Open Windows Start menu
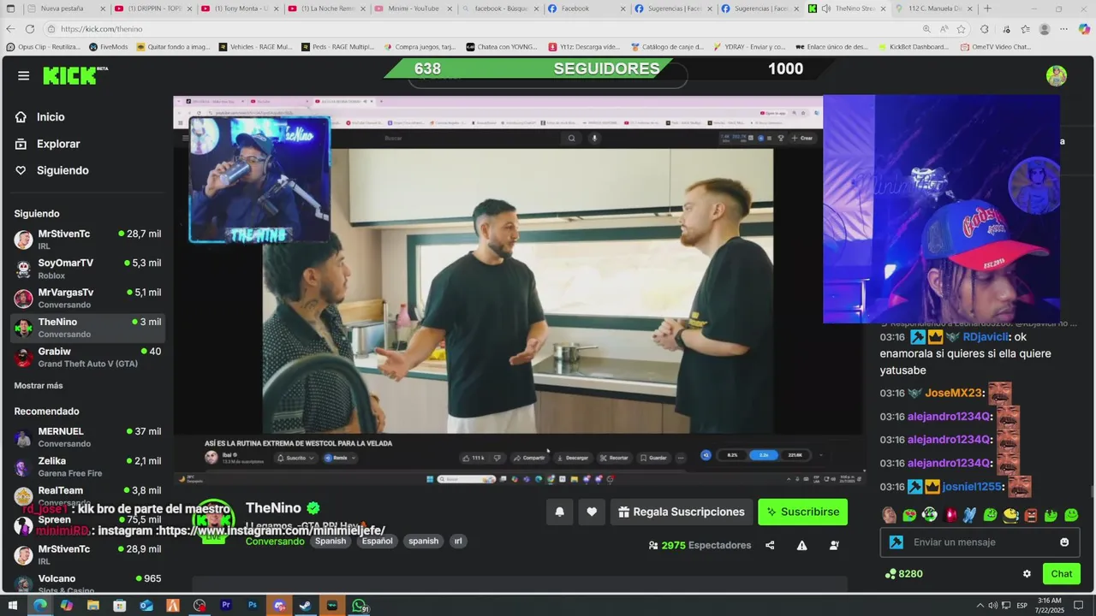Viewport: 1096px width, 616px height. [12, 606]
